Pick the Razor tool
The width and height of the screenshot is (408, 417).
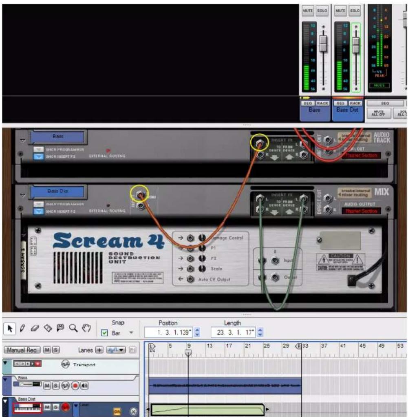(47, 328)
